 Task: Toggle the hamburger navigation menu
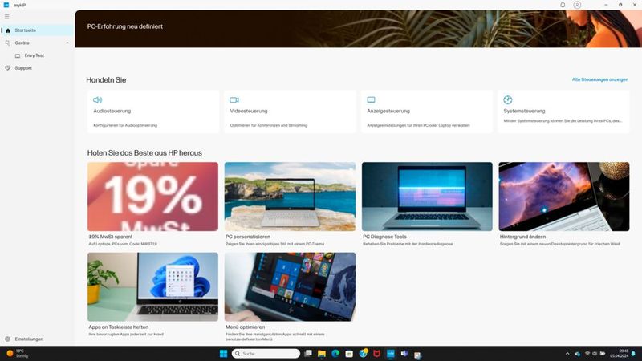(x=7, y=16)
